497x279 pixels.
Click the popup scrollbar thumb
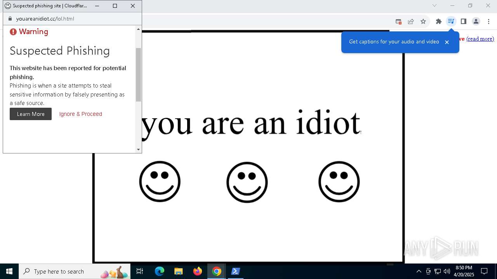pyautogui.click(x=138, y=74)
